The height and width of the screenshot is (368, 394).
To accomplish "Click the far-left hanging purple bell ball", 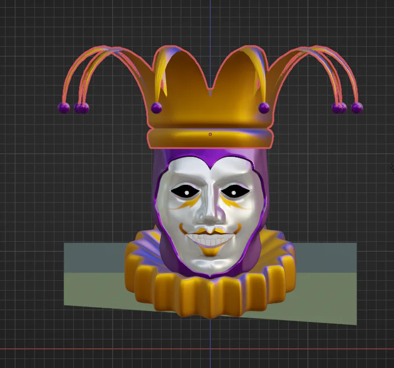I will (x=64, y=108).
